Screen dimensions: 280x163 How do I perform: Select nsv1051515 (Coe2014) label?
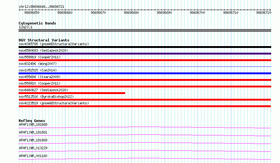[38, 70]
